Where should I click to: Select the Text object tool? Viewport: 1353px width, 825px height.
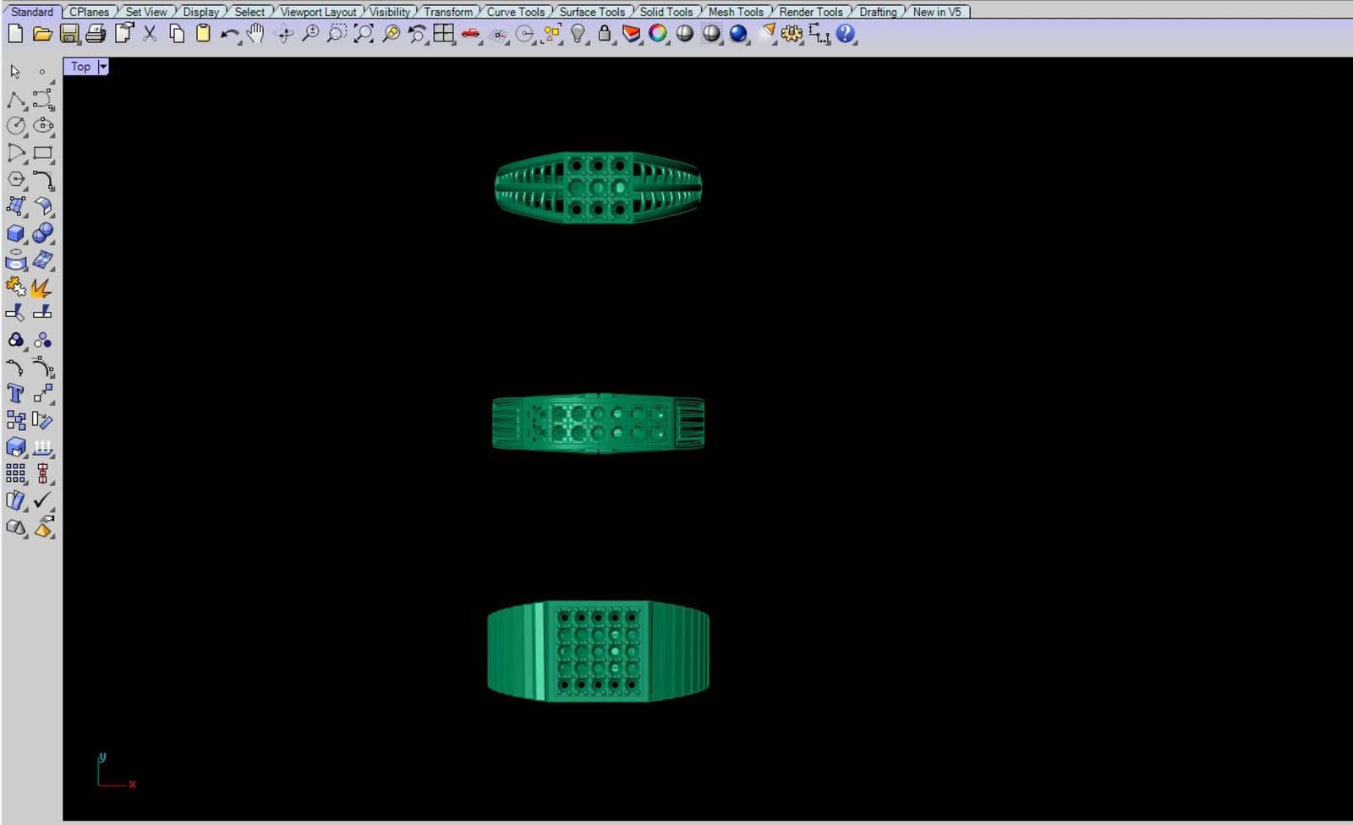click(15, 394)
